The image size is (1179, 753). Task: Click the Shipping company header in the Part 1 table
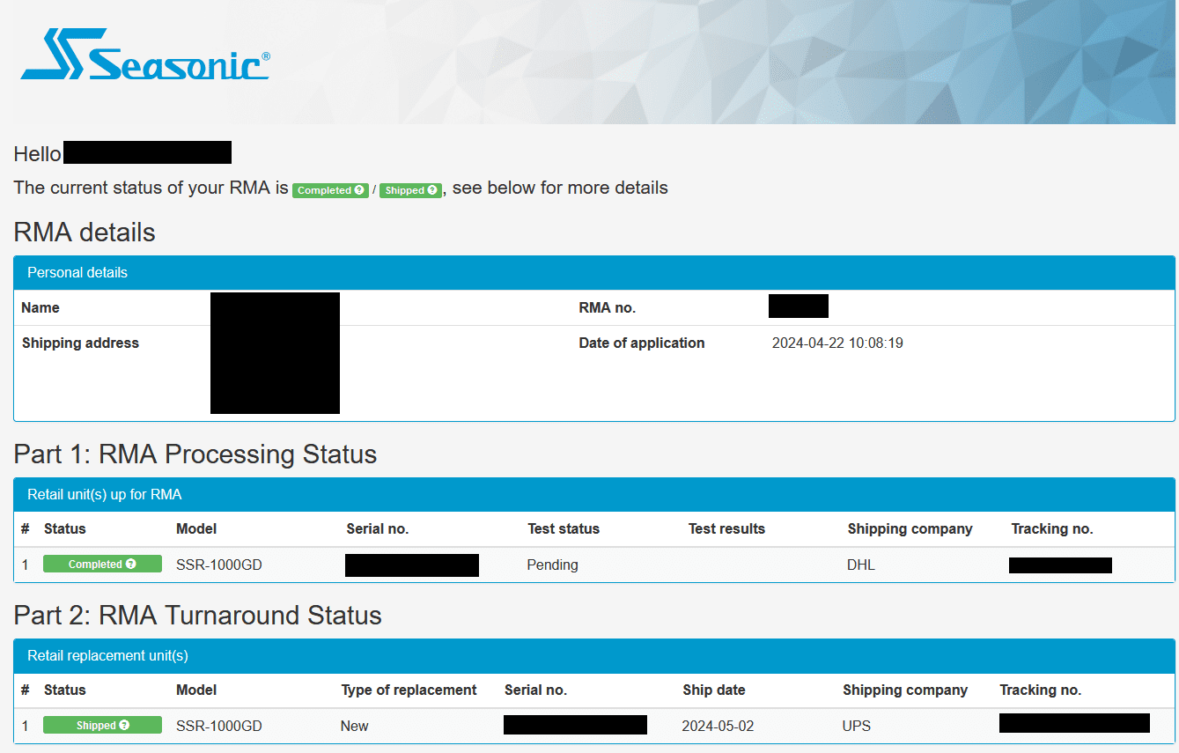click(910, 529)
